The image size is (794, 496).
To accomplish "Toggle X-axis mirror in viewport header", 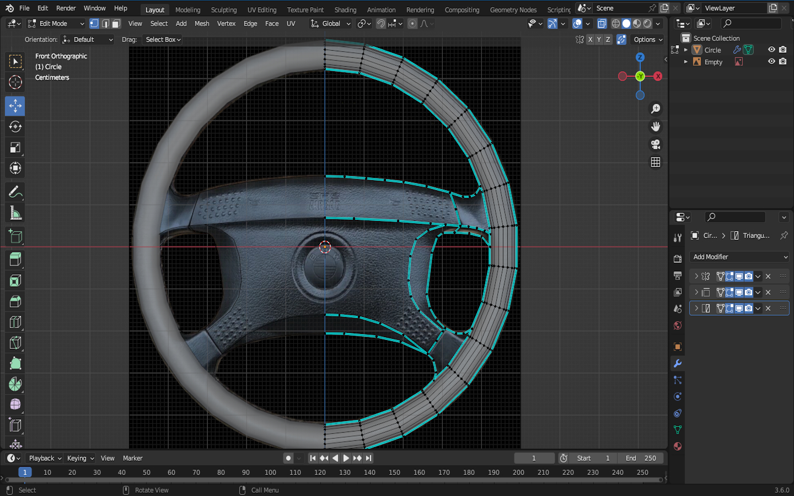I will tap(590, 40).
